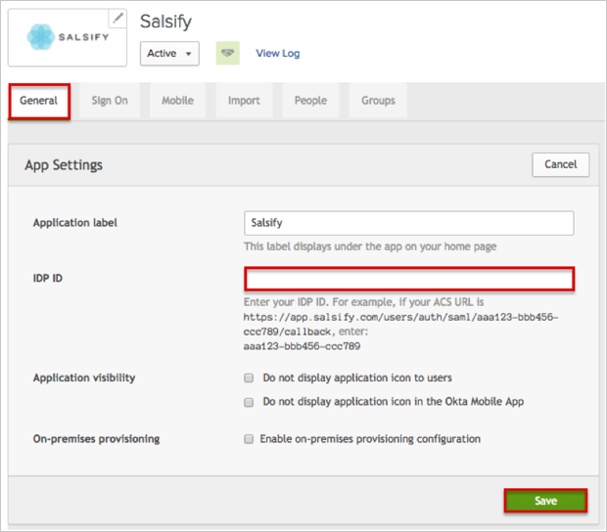Select the General tab
Viewport: 607px width, 532px height.
click(x=39, y=101)
